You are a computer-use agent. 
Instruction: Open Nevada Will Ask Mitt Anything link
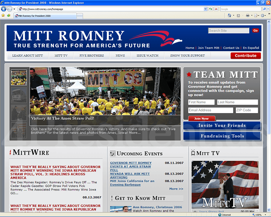(x=130, y=176)
